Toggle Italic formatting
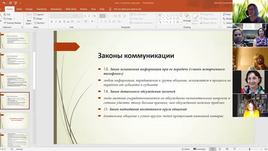 [x=56, y=21]
